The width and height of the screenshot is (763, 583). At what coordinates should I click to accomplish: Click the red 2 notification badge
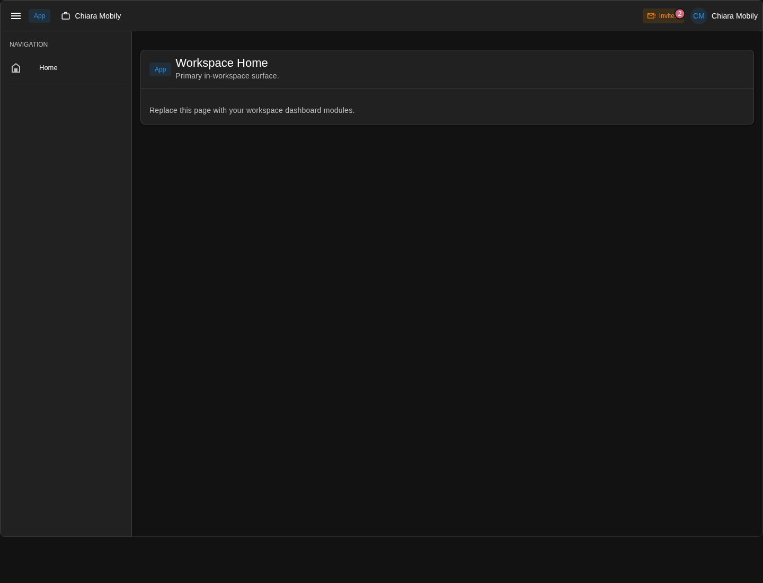(680, 14)
